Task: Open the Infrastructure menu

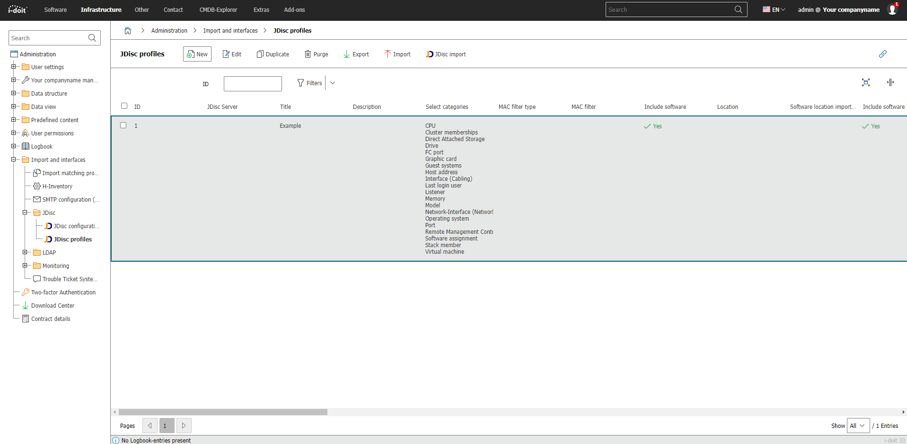Action: pos(101,9)
